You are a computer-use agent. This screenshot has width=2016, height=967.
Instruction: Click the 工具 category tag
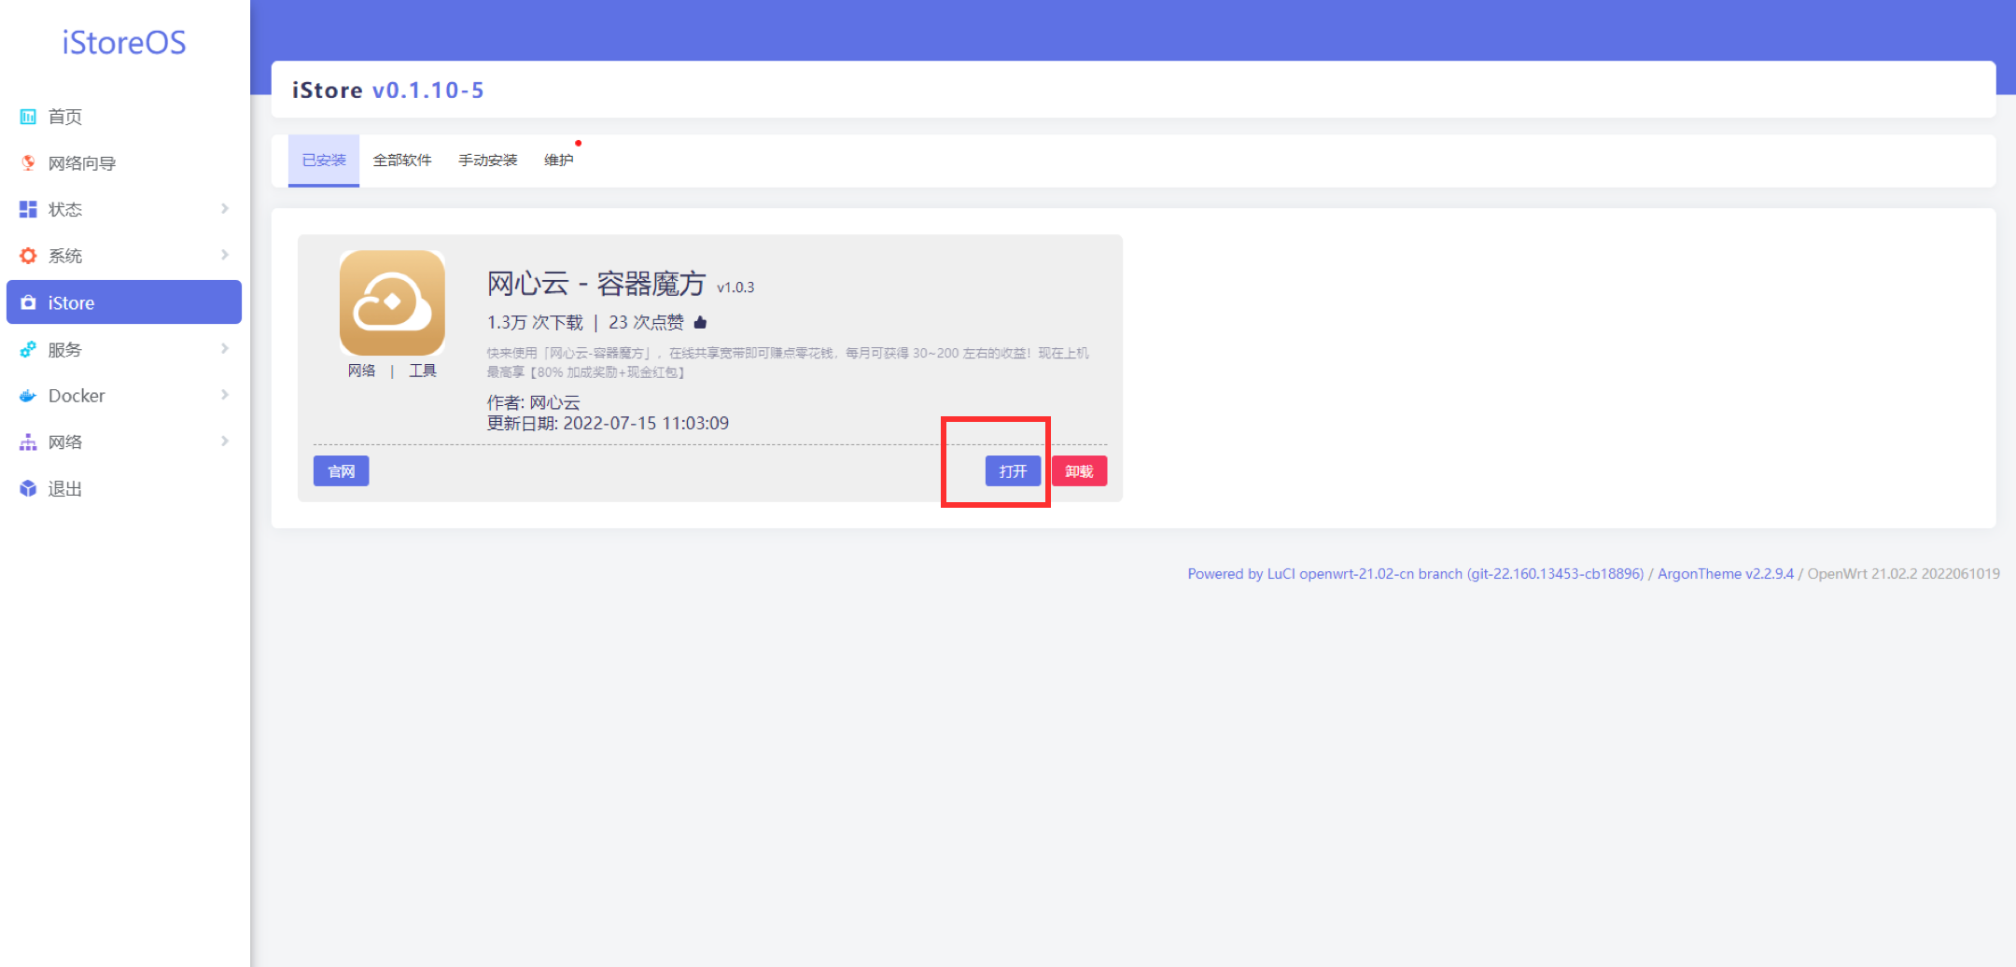423,371
